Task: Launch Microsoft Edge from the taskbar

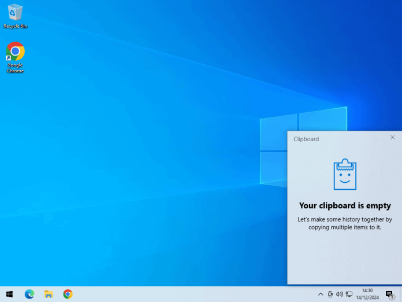Action: pos(29,294)
